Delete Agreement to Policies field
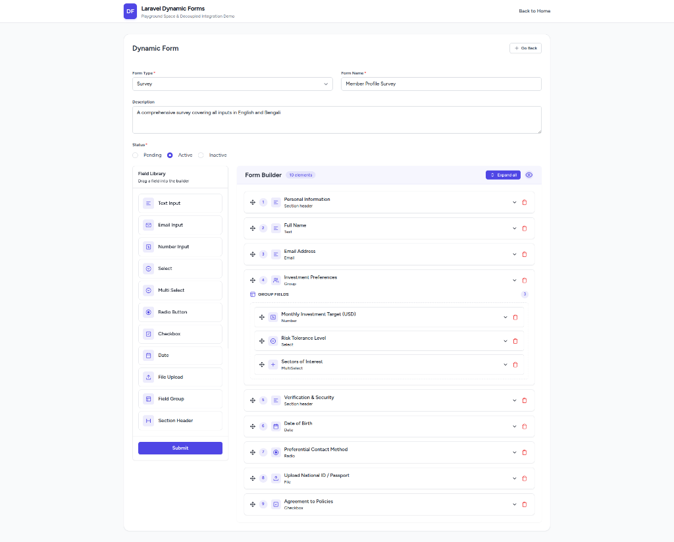Screen dimensions: 674x542 [x=525, y=504]
